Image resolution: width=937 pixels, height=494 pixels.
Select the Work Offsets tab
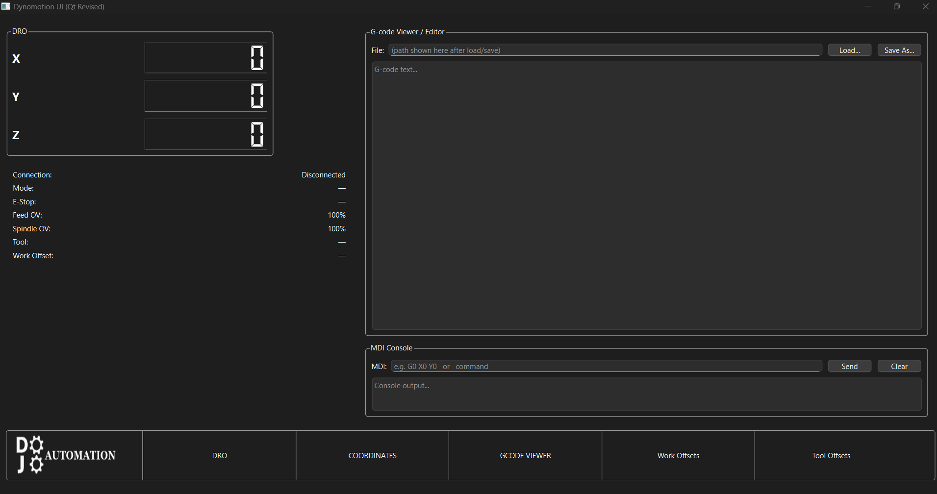[678, 455]
